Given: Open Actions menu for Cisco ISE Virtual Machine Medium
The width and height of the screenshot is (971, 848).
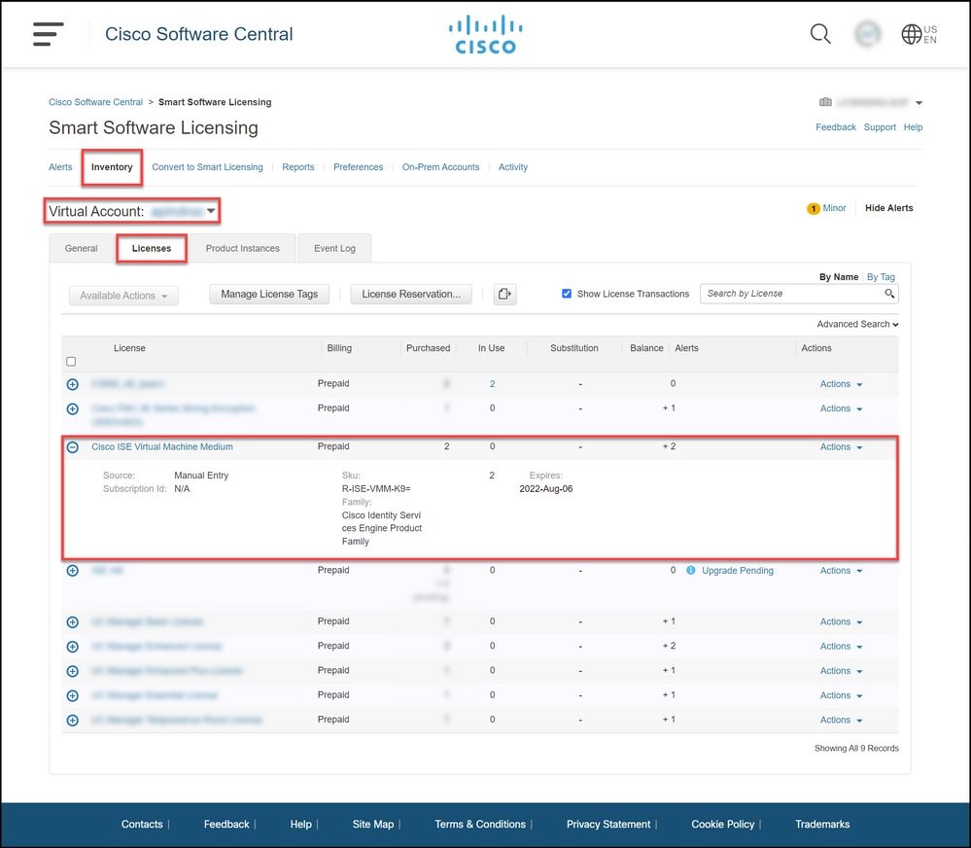Looking at the screenshot, I should pos(841,446).
